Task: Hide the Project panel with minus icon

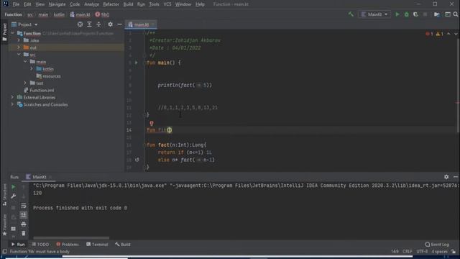Action: pos(119,24)
